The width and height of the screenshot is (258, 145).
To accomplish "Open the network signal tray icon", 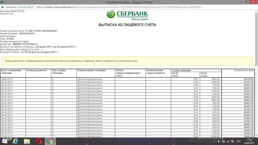I will click(228, 141).
